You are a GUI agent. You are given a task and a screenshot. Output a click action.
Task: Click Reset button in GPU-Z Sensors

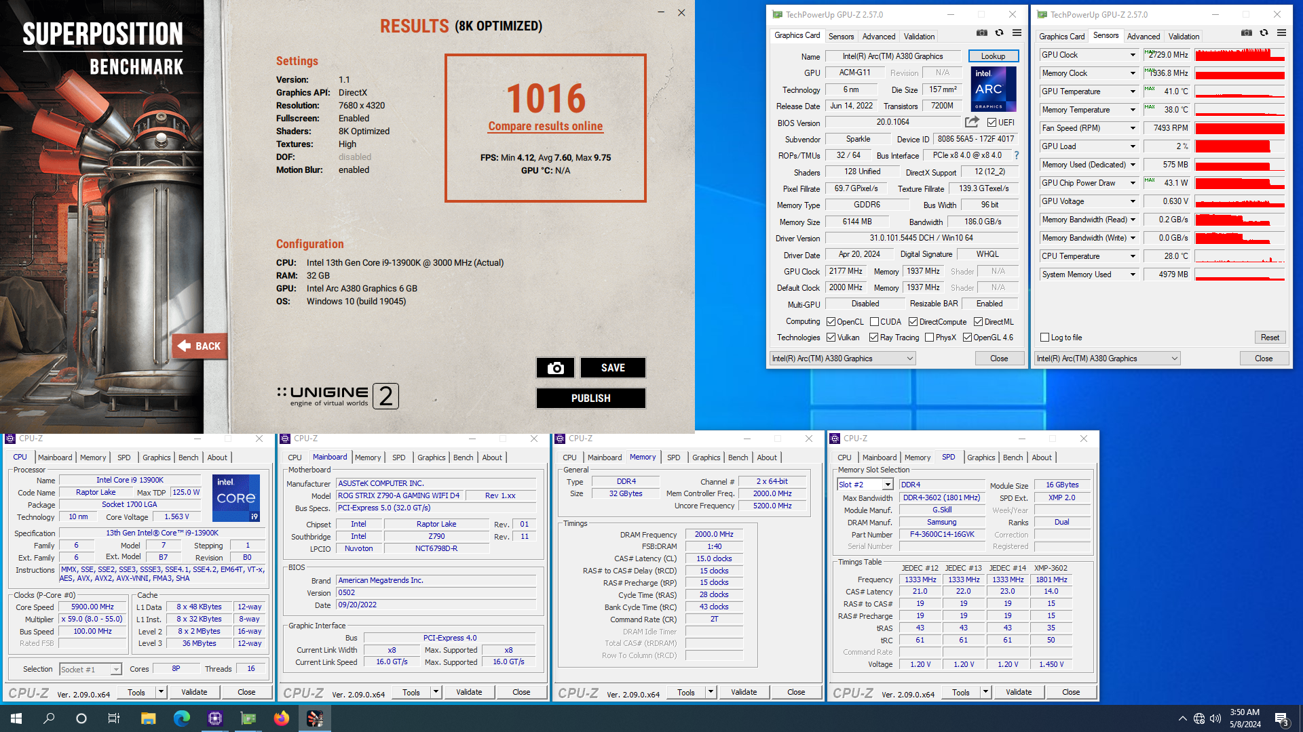coord(1270,338)
